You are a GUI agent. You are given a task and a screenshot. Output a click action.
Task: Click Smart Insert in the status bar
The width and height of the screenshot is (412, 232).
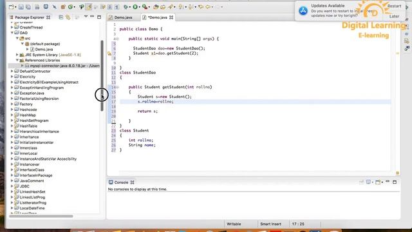click(270, 224)
